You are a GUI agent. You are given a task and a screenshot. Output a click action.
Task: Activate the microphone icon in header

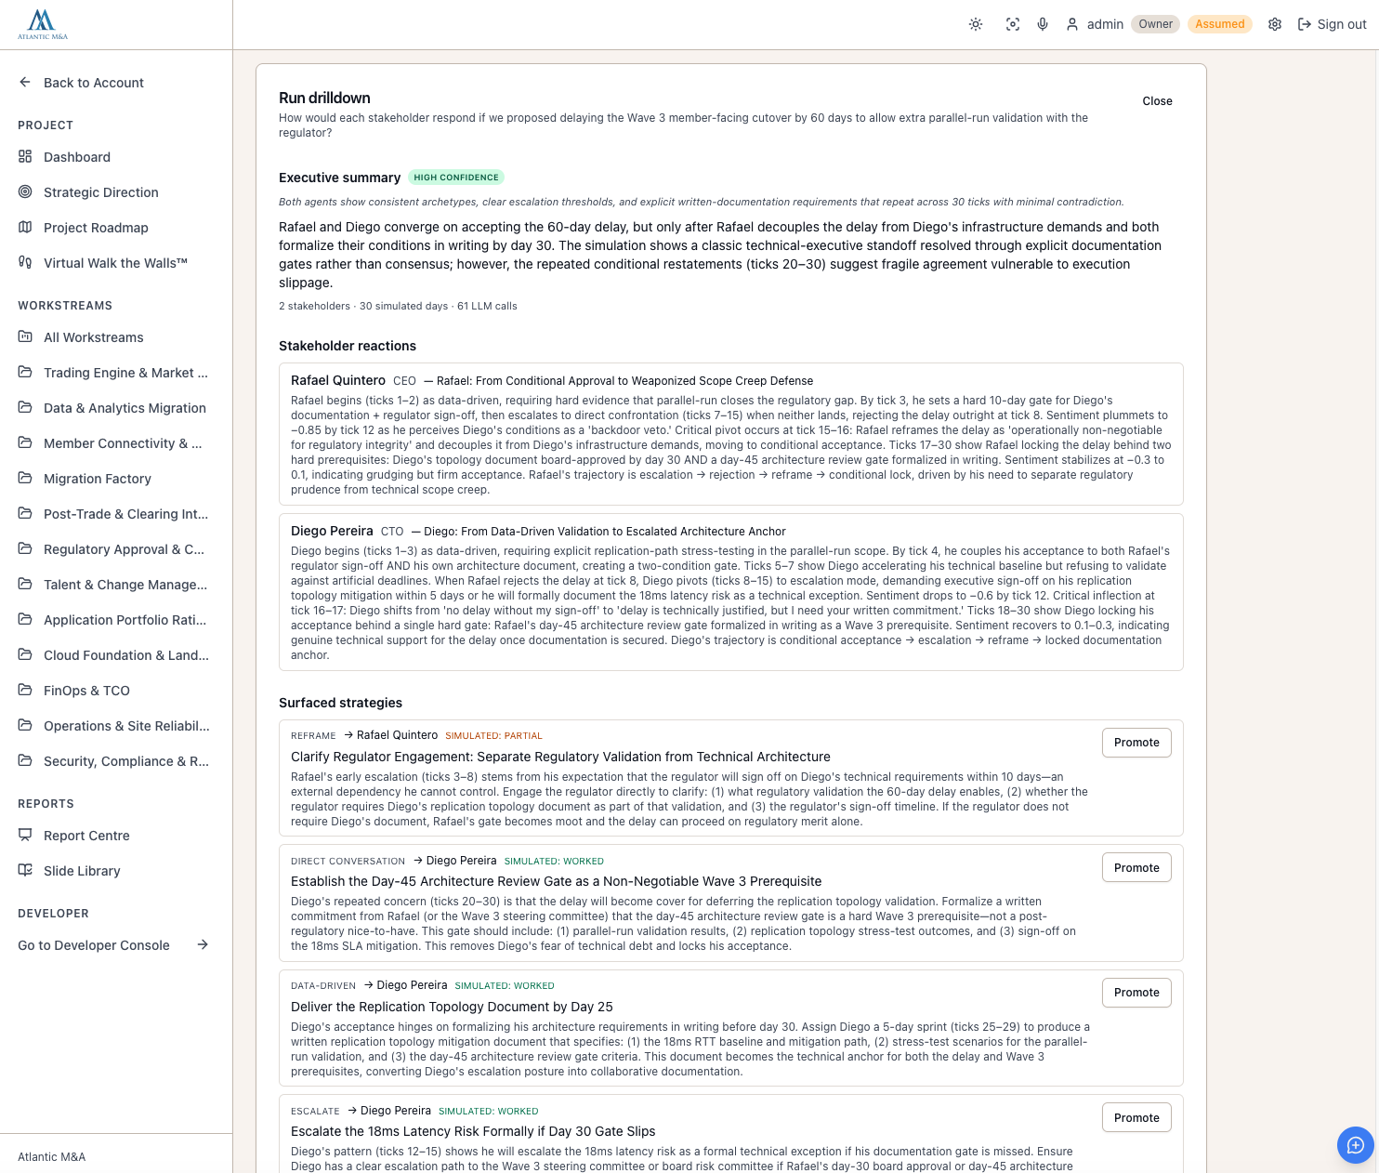tap(1043, 24)
